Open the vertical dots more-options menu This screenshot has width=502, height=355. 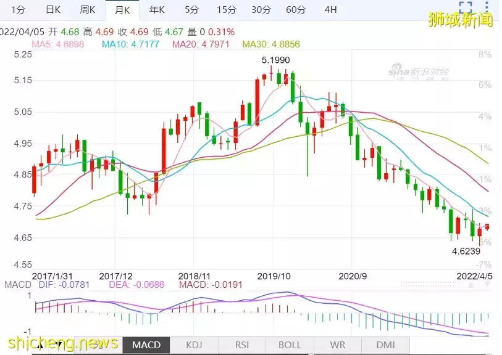(x=488, y=9)
